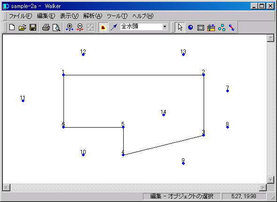Click the vertical scrollbar down arrow
This screenshot has height=202, width=277.
pos(270,180)
